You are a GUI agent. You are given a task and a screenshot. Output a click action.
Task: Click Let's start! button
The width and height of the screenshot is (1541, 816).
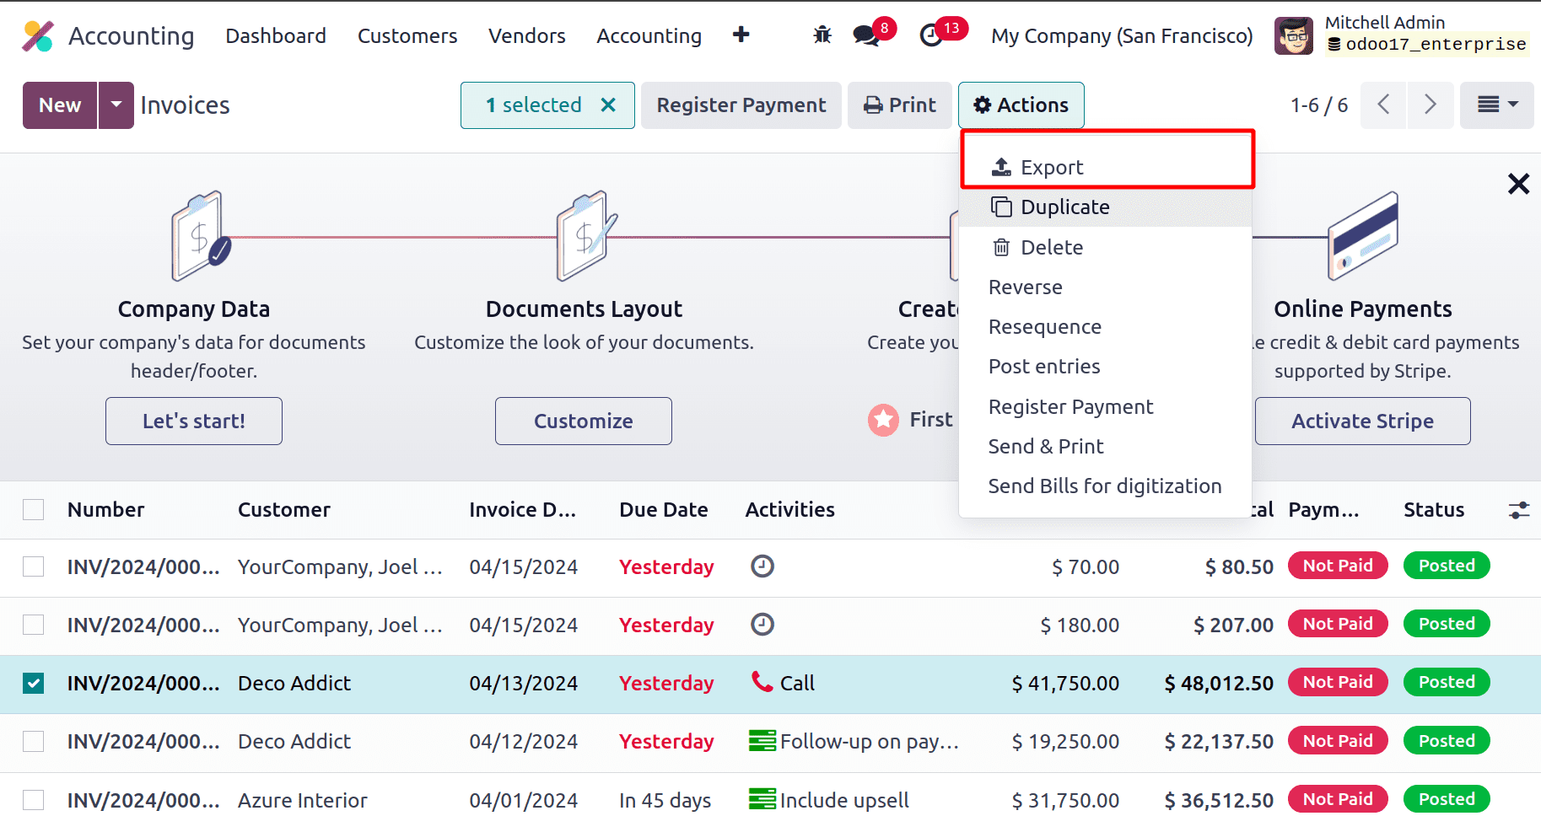194,421
